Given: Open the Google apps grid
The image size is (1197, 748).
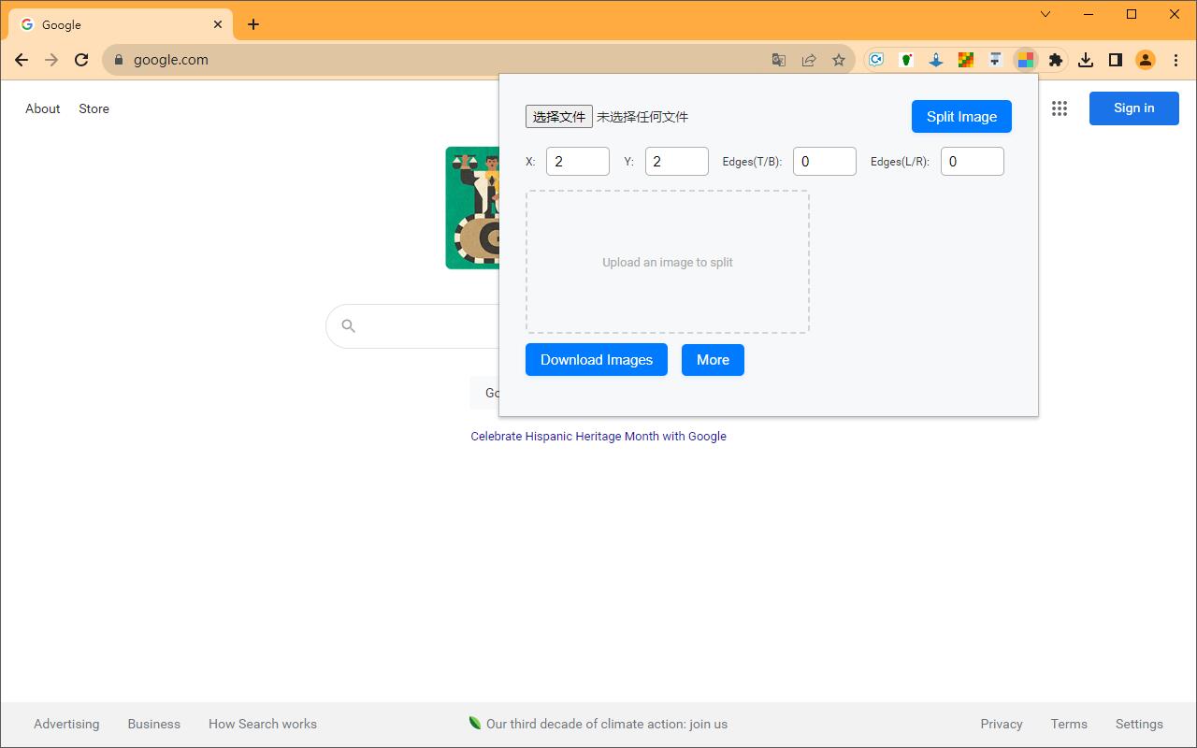Looking at the screenshot, I should point(1060,108).
